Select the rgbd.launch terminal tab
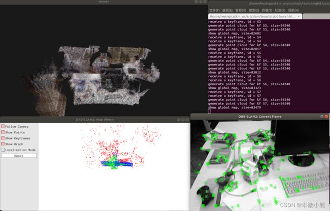The width and height of the screenshot is (330, 211). (255, 16)
